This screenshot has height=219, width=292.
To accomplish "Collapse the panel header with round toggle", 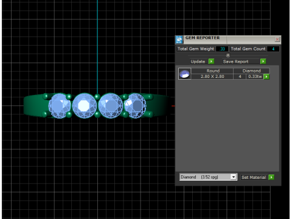I will click(x=228, y=55).
